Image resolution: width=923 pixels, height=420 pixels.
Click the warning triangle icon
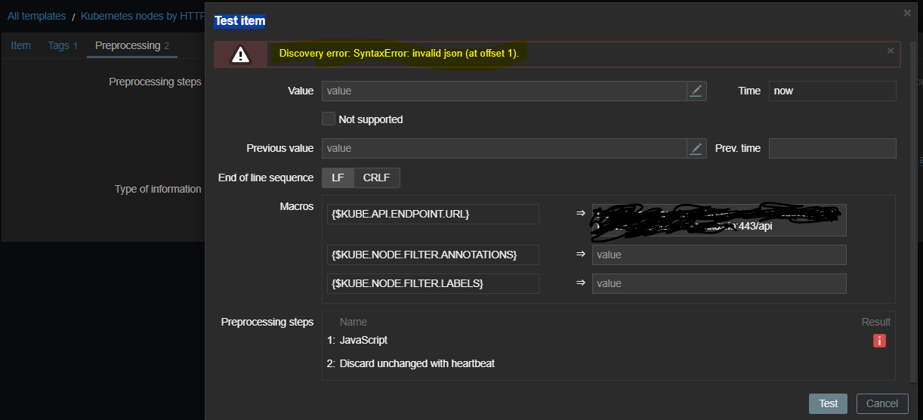pos(240,54)
